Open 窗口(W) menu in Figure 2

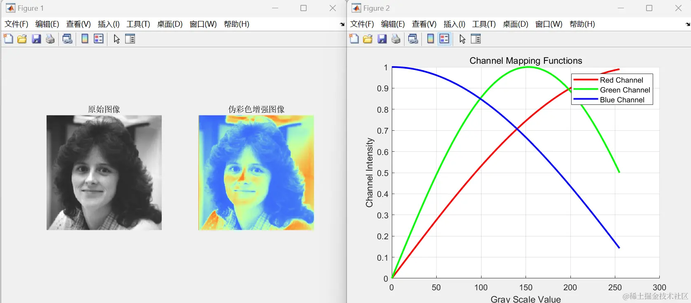point(549,24)
